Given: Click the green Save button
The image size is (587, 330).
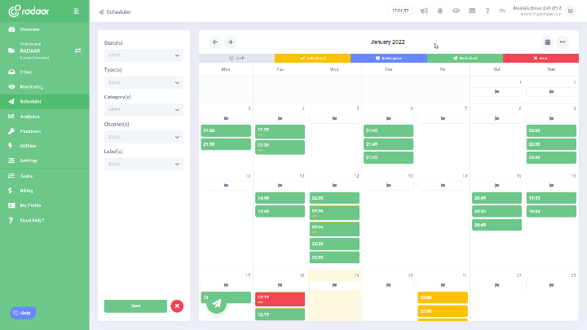Looking at the screenshot, I should click(135, 306).
